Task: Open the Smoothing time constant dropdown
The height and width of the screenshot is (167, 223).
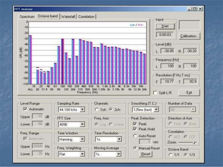Action: point(156,110)
